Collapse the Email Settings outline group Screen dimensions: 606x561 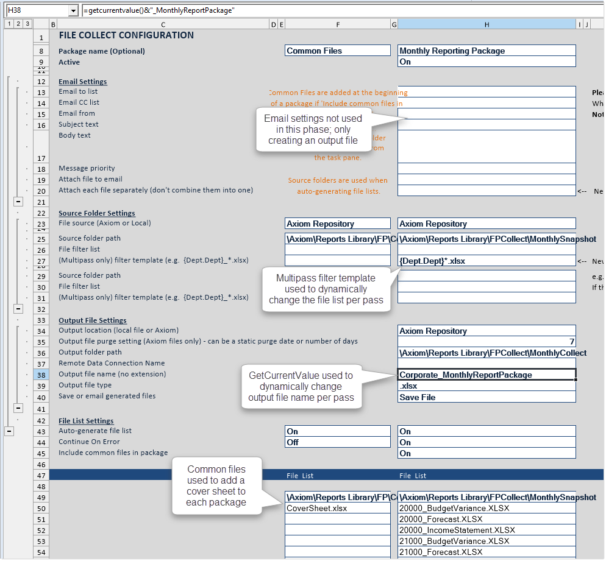(x=18, y=202)
